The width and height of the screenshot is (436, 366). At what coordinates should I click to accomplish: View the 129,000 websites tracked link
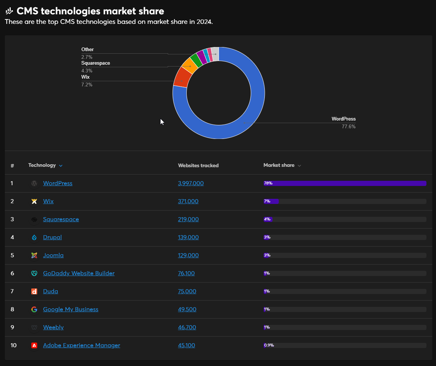coord(188,255)
